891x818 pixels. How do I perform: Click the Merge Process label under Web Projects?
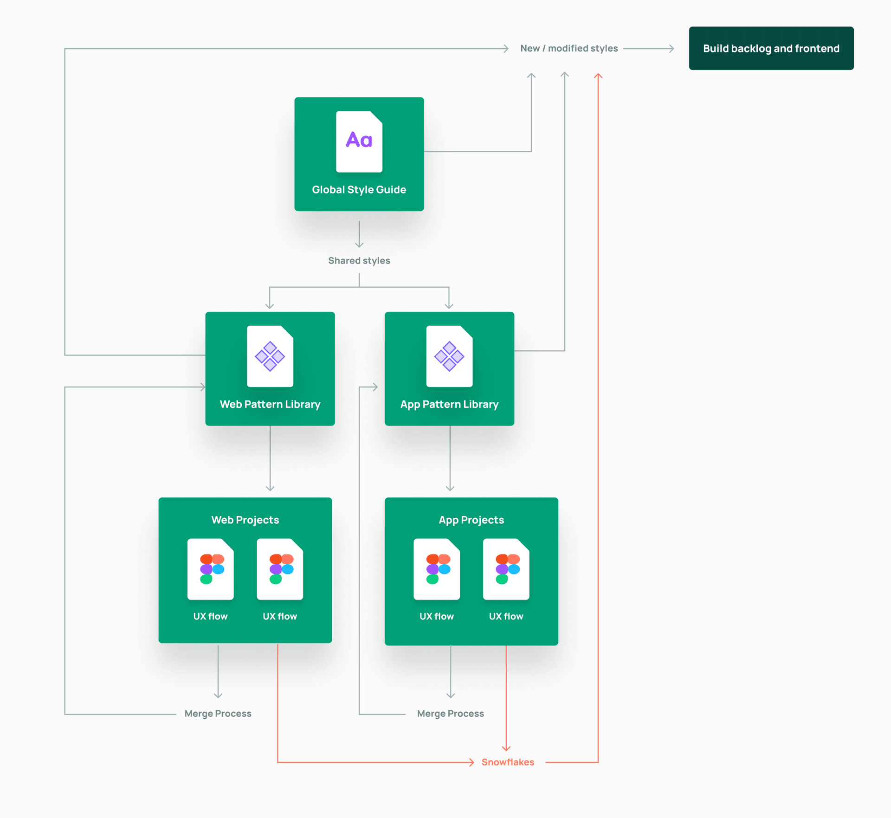click(x=218, y=713)
